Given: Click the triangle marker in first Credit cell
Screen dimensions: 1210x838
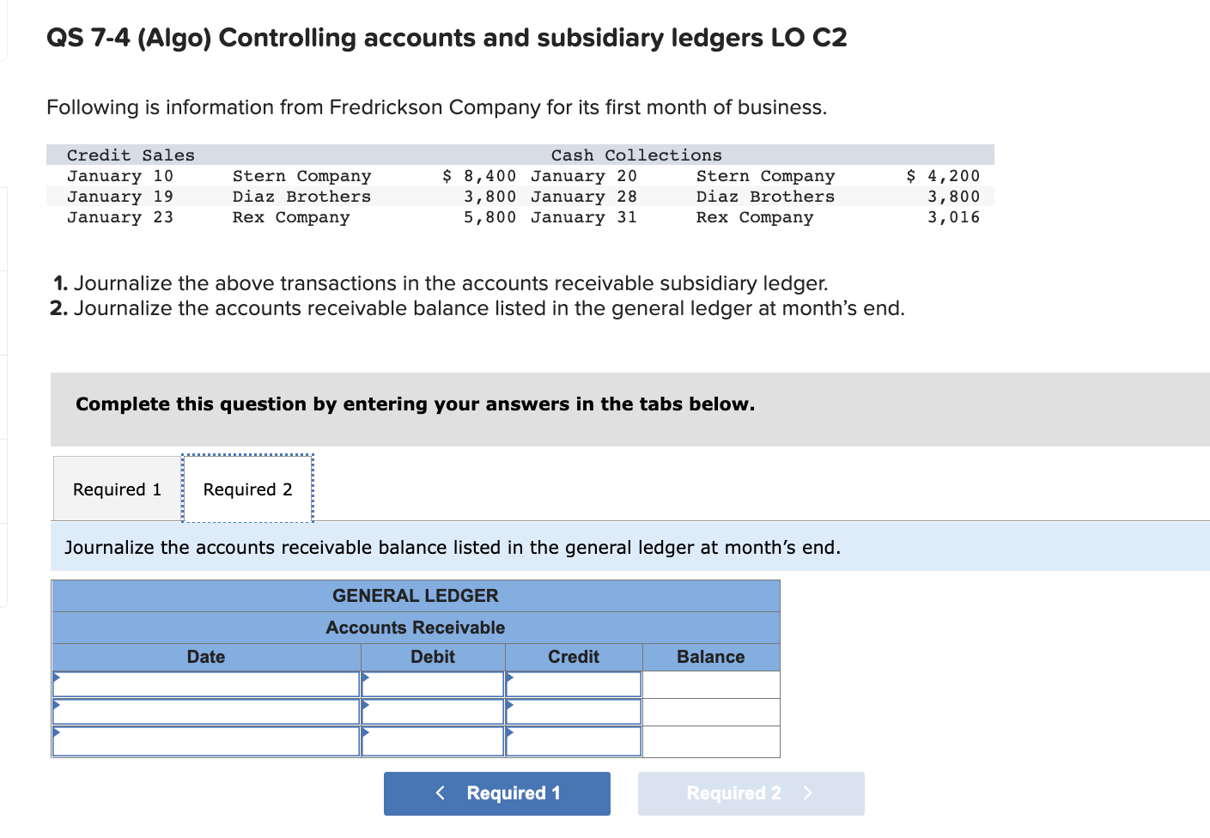Looking at the screenshot, I should [508, 678].
